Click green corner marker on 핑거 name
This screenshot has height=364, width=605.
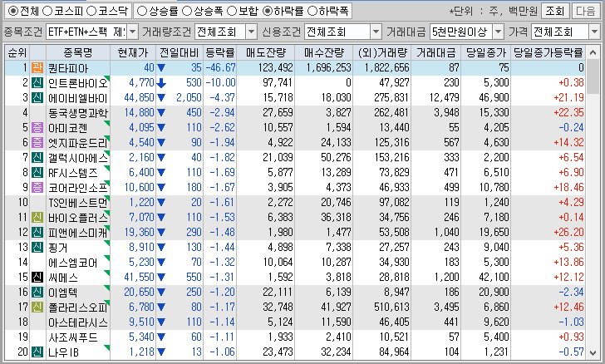click(x=108, y=243)
